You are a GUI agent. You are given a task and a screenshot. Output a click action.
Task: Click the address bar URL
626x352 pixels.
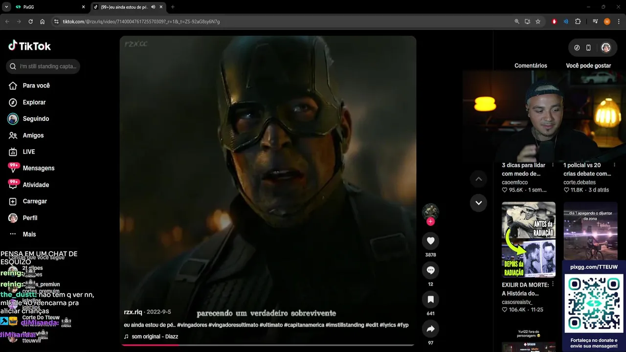click(141, 22)
